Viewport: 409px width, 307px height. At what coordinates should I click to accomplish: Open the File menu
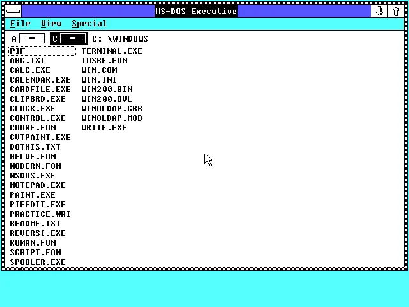pos(20,24)
